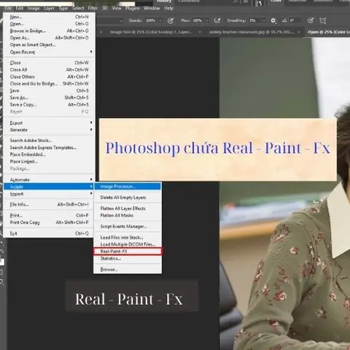Open the Window menu

coord(152,8)
